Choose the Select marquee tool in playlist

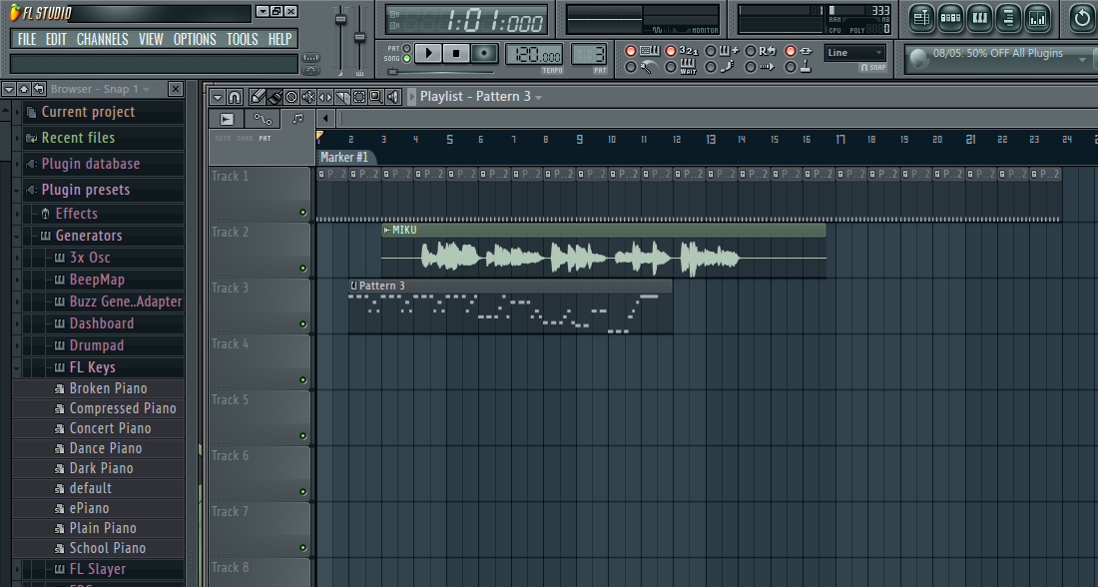click(358, 97)
